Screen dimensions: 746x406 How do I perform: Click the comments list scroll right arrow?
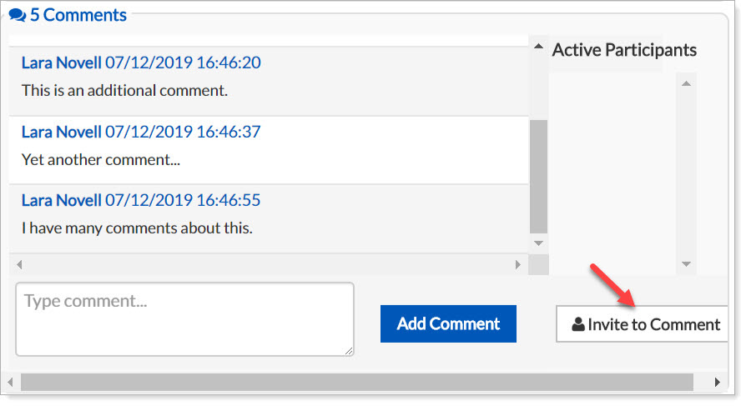click(518, 265)
